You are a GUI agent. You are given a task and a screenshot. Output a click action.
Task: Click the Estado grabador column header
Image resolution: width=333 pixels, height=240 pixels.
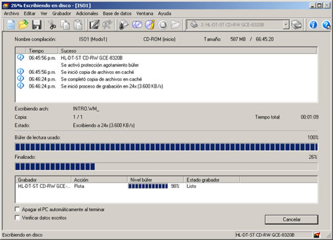coord(212,180)
